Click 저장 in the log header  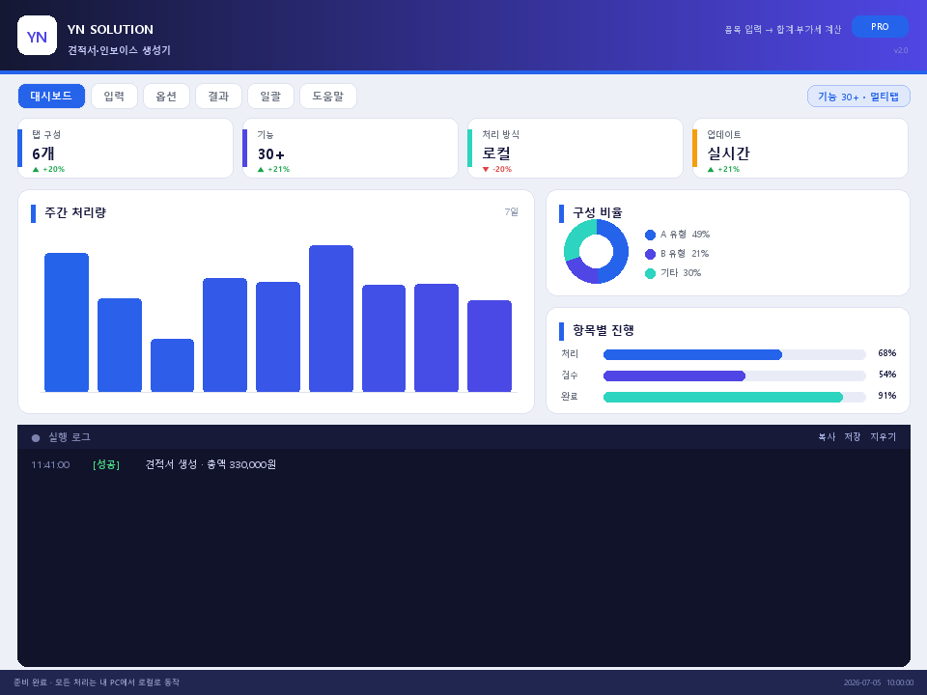pyautogui.click(x=853, y=436)
